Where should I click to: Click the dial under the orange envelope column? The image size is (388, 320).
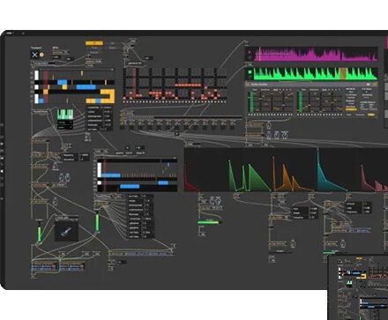click(293, 244)
